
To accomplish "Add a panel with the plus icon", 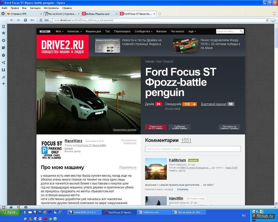I will click(3, 84).
